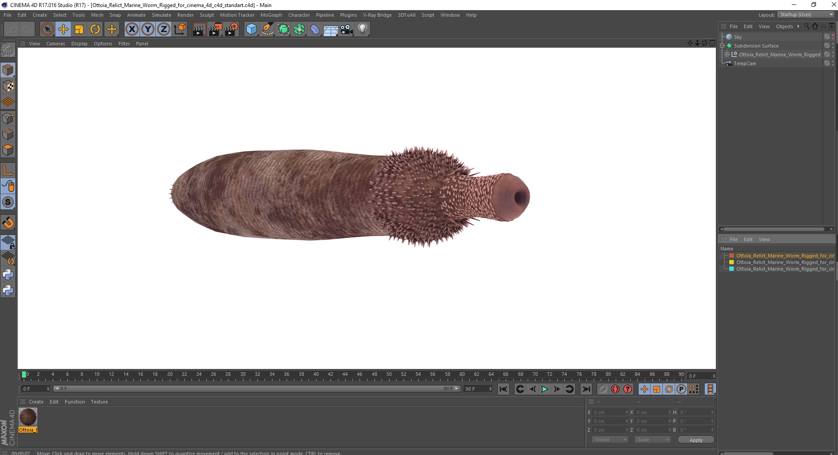The height and width of the screenshot is (455, 838).
Task: Toggle position keyframe recording
Action: tap(644, 389)
